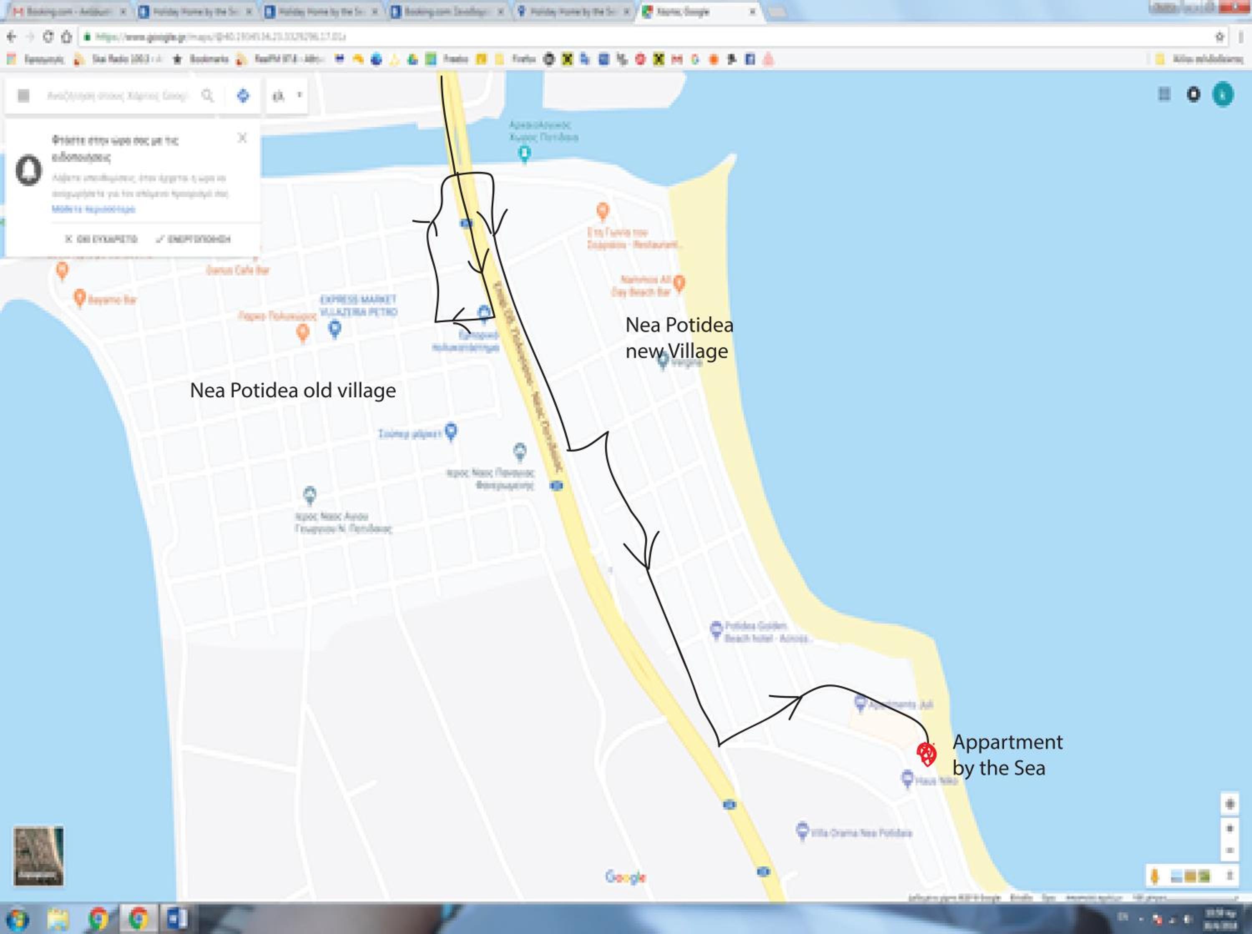Switch to the first Booking.com tab

69,11
